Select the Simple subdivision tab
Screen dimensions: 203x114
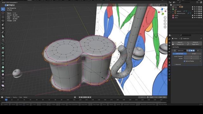click(x=194, y=54)
